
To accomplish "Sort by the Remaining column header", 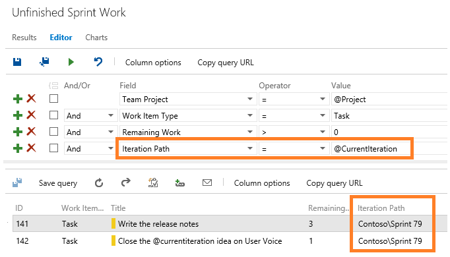I will (329, 208).
